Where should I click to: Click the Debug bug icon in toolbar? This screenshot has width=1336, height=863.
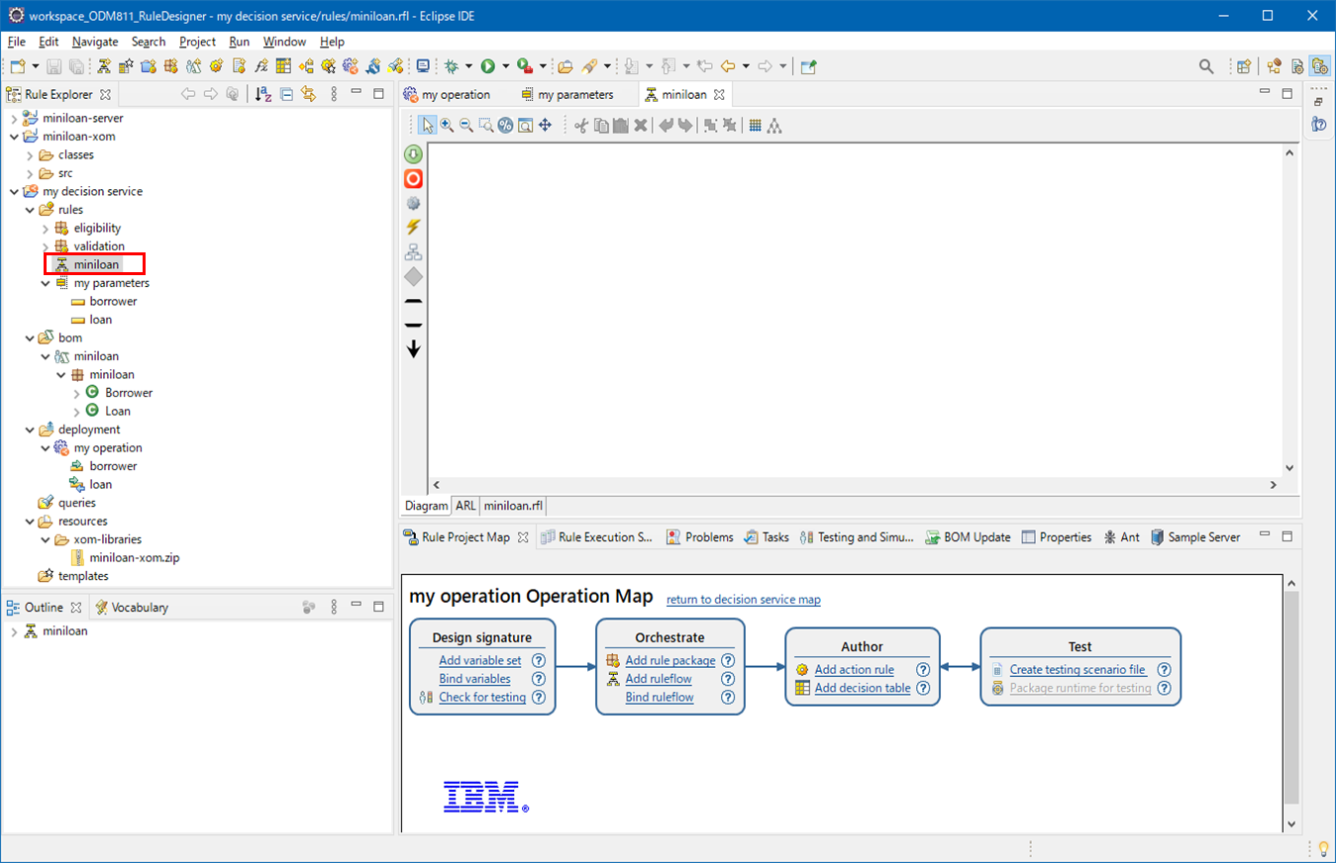point(452,66)
